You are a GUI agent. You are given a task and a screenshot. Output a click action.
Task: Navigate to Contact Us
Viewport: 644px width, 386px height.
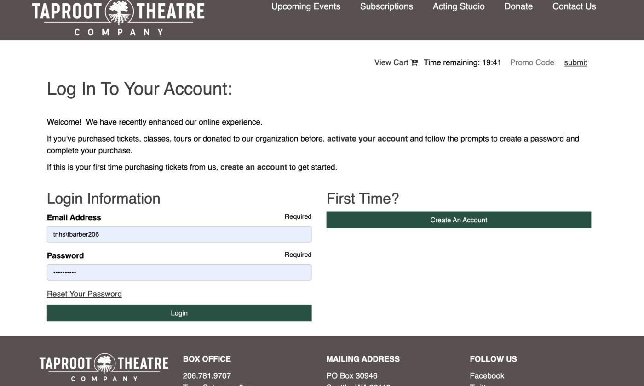pos(574,6)
